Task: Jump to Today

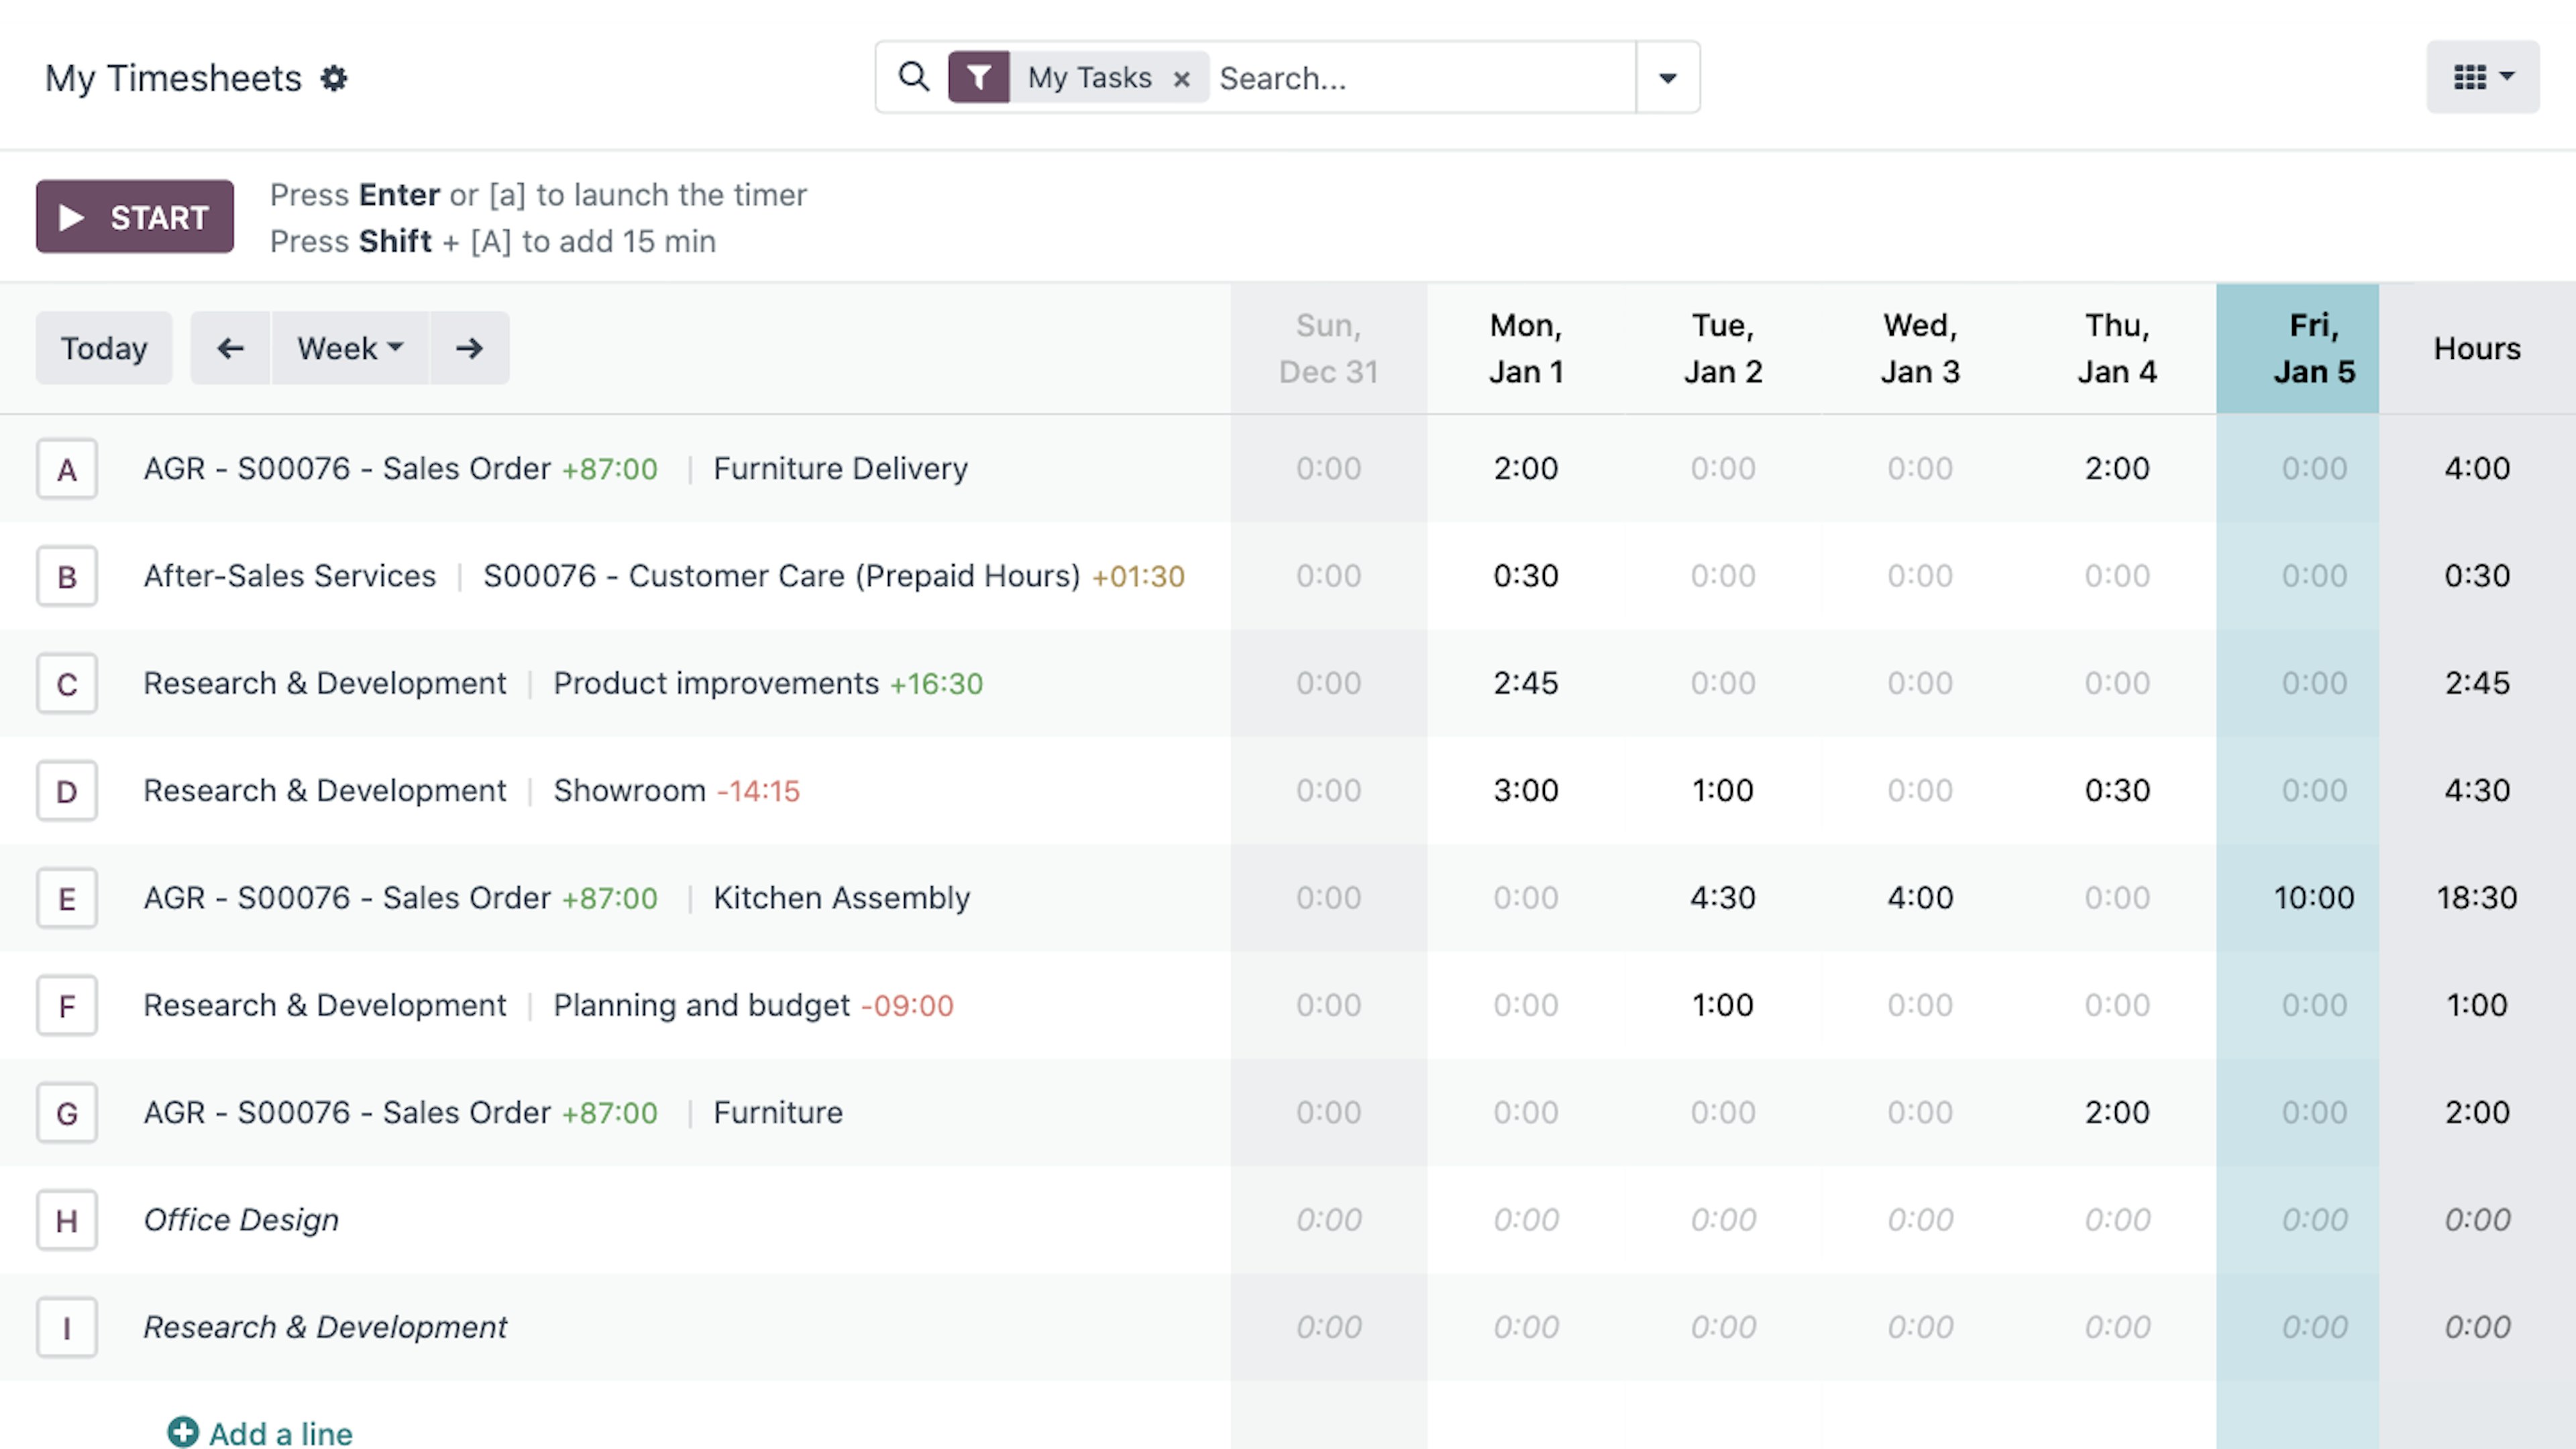Action: pos(104,348)
